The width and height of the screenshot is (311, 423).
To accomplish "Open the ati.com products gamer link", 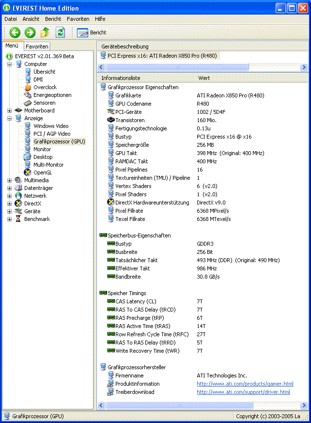I will click(x=245, y=384).
